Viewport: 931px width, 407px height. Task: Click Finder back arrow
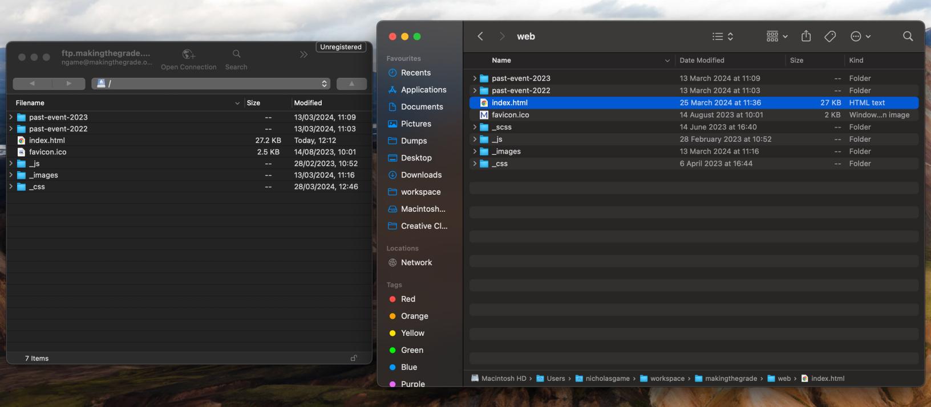pos(480,36)
